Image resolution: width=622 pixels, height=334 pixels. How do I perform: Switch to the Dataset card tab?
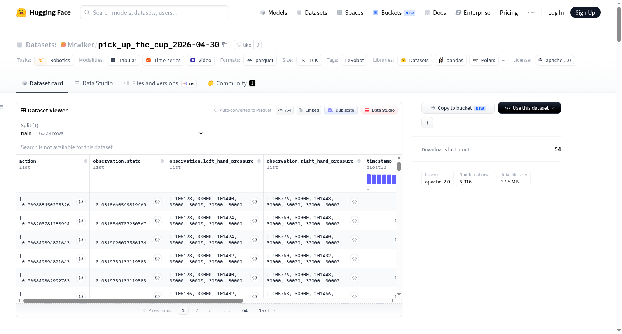click(x=42, y=83)
